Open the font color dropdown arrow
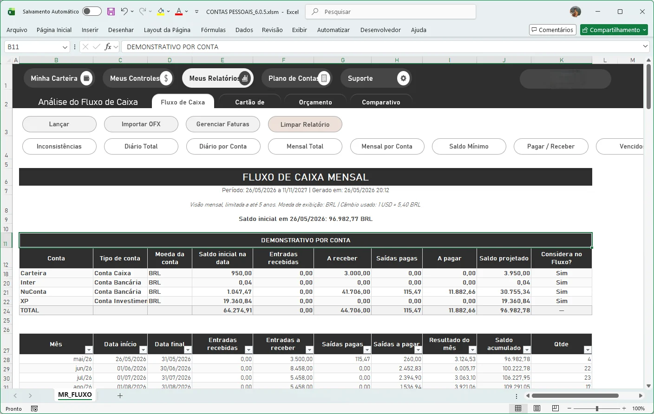The height and width of the screenshot is (414, 654). [187, 12]
